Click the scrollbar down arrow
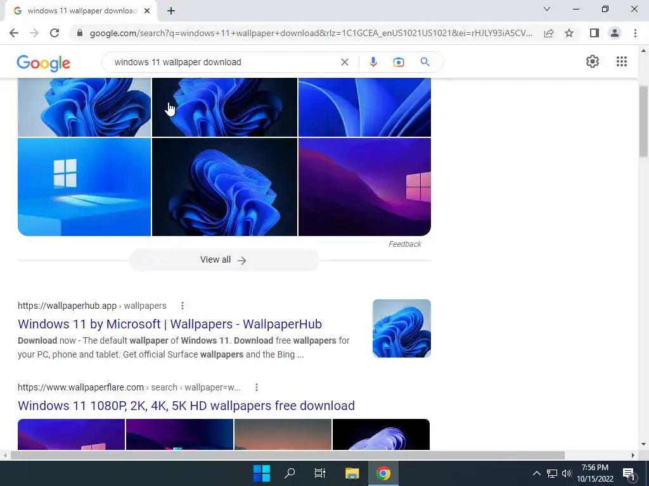This screenshot has width=649, height=486. point(643,444)
